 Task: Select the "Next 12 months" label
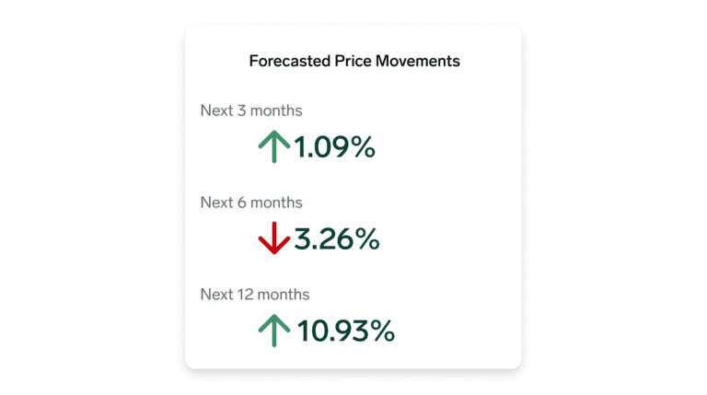click(x=255, y=295)
